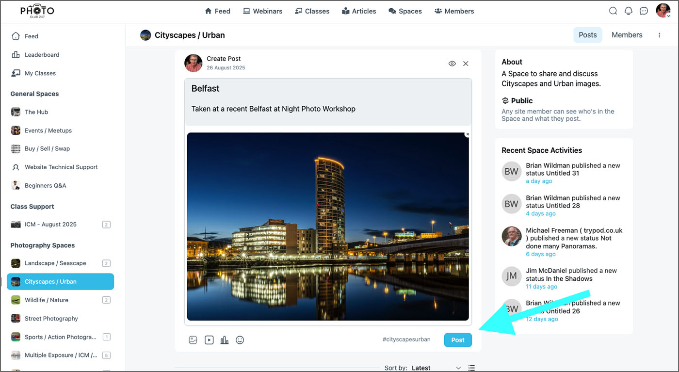This screenshot has width=679, height=372.
Task: Switch to the space Members tab
Action: pos(627,35)
